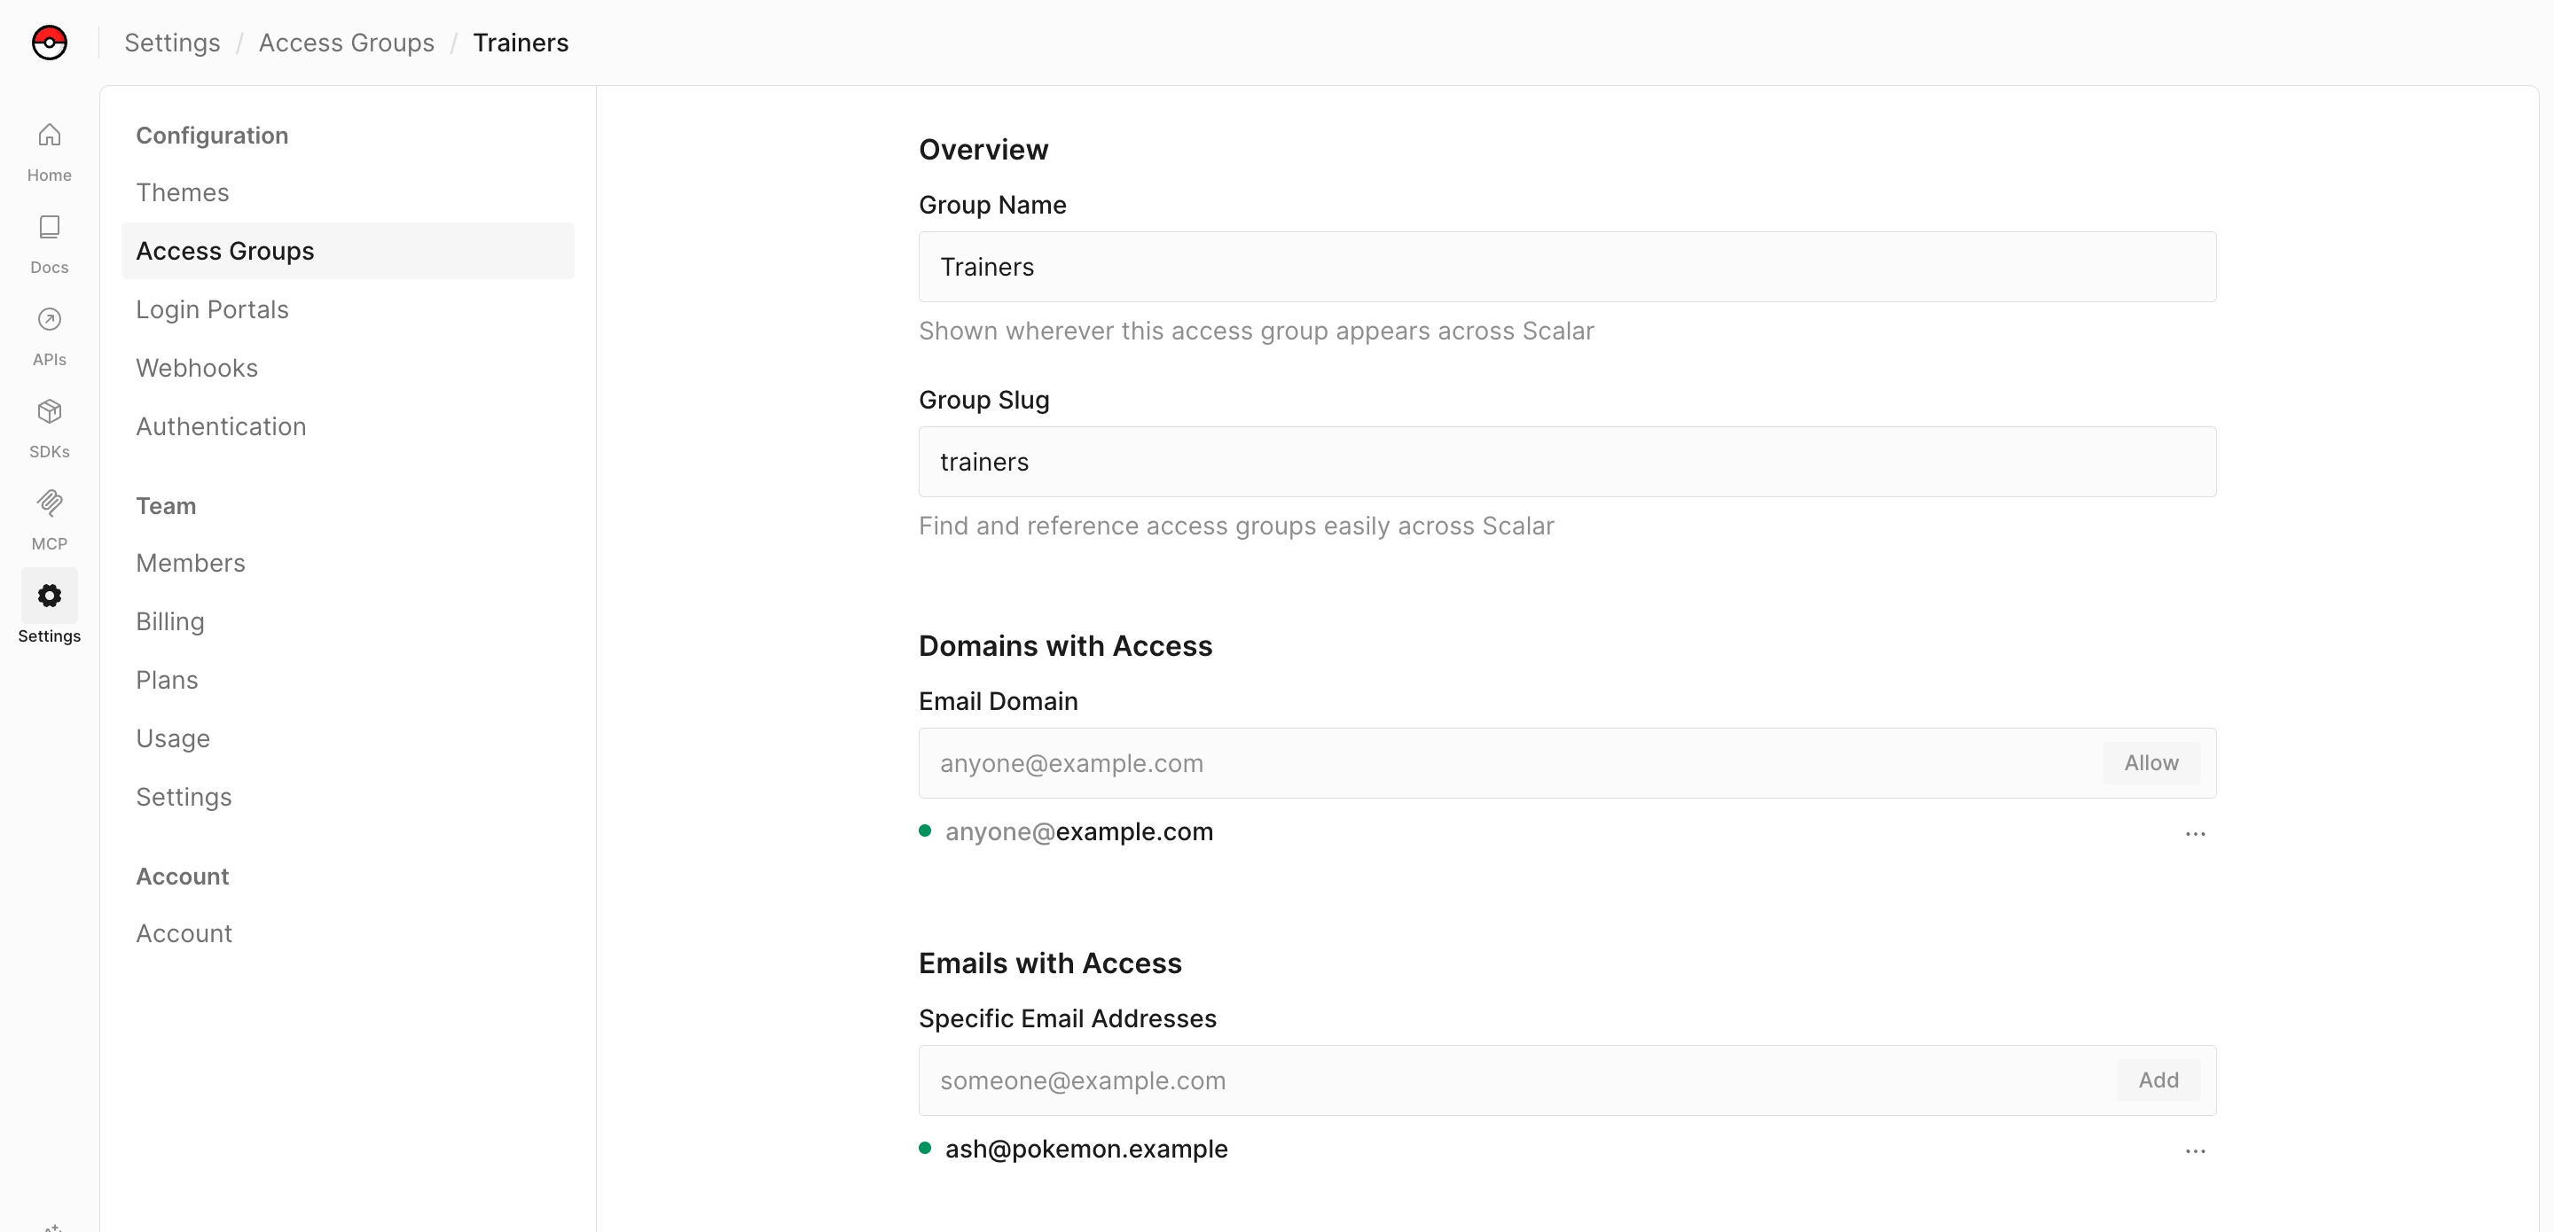Open Webhooks settings page
Screen dimensions: 2554x1232
tap(347, 368)
